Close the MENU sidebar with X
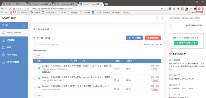 point(24,25)
